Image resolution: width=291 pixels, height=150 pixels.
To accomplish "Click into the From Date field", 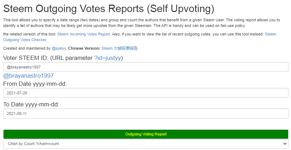I will point(146,93).
